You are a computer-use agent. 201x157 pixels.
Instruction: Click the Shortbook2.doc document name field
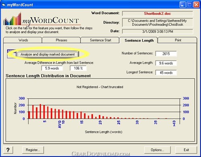pos(158,14)
